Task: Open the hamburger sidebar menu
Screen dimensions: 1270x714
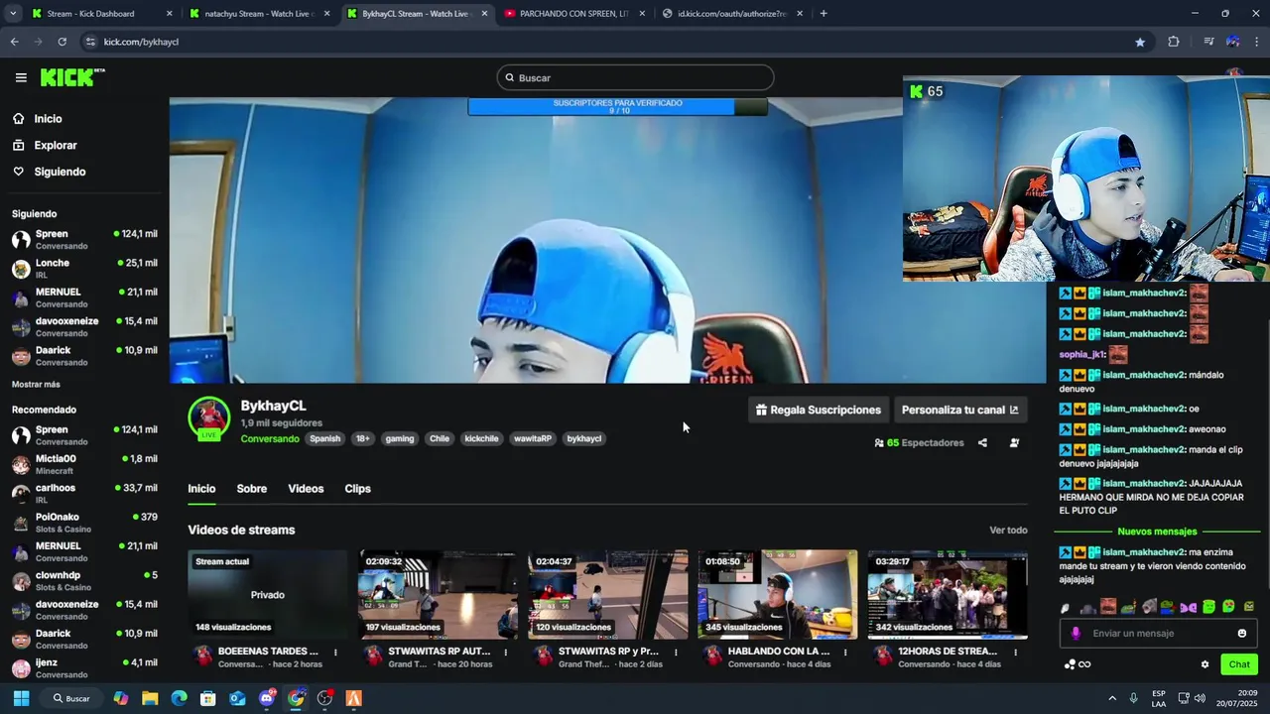Action: 21,77
